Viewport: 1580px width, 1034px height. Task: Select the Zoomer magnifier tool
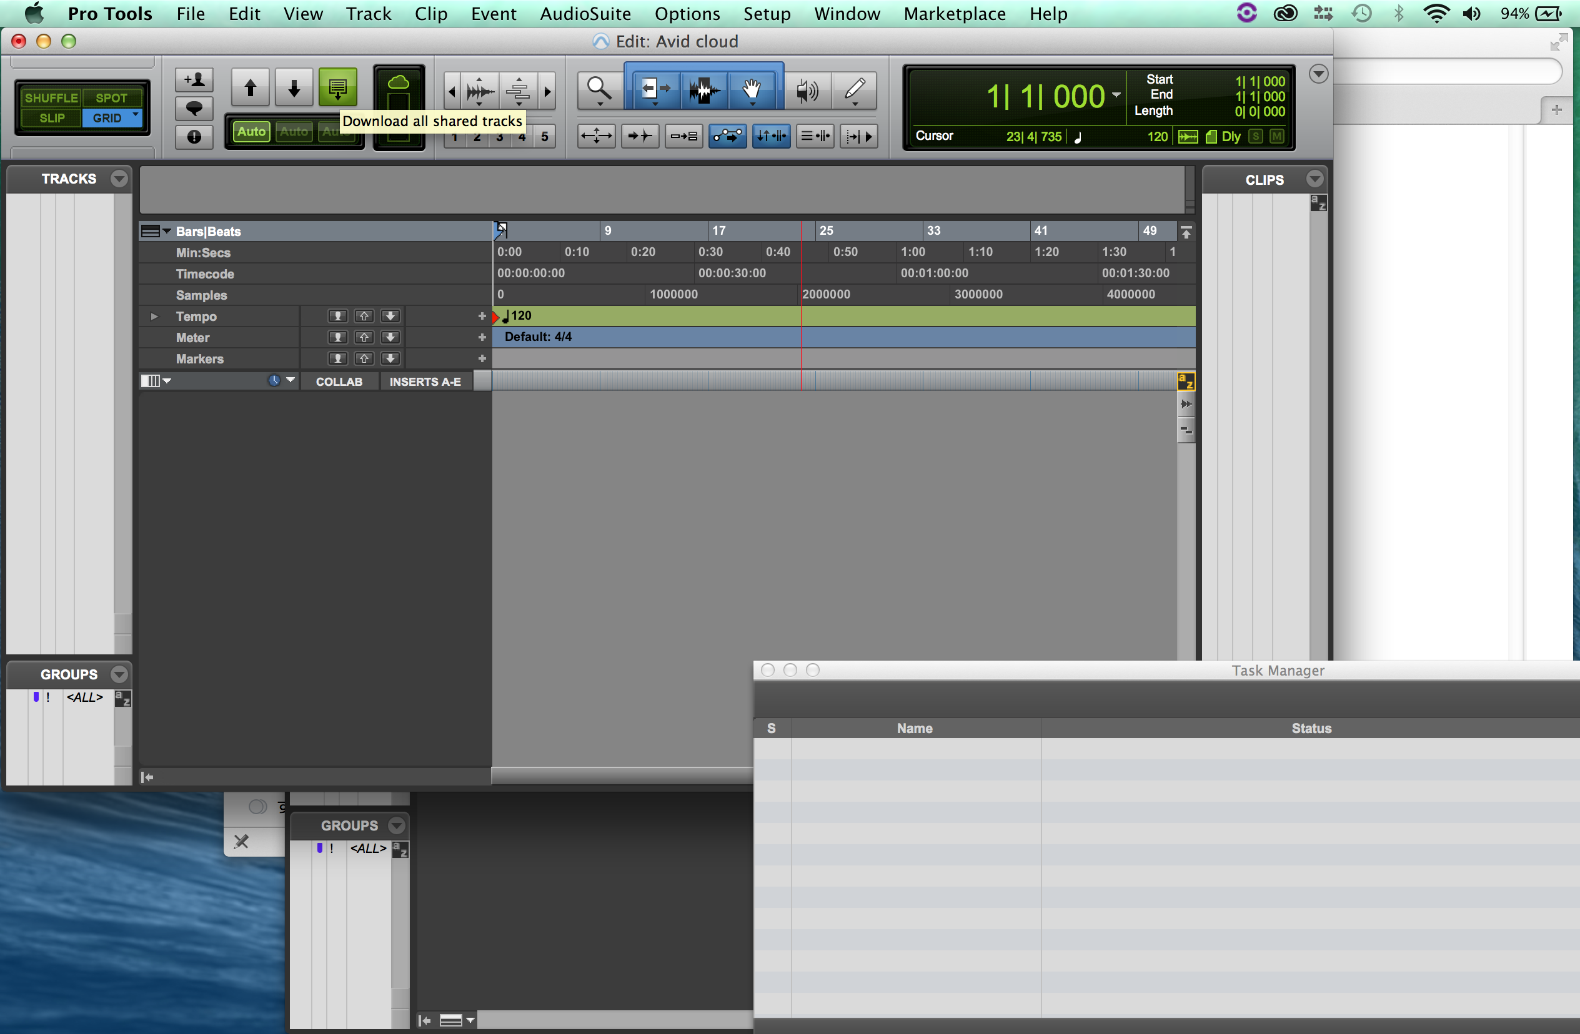tap(600, 89)
